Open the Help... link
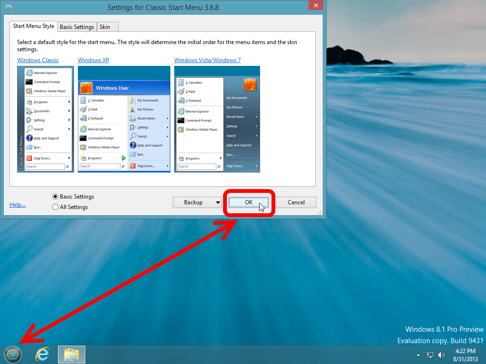 [x=18, y=205]
